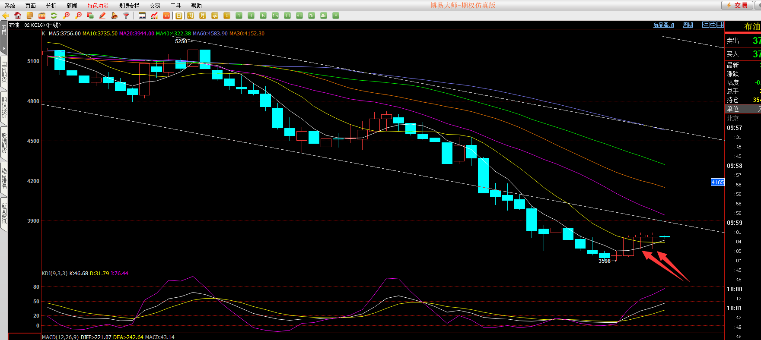Toggle the 15-minute period button
The width and height of the screenshot is (761, 340).
275,16
